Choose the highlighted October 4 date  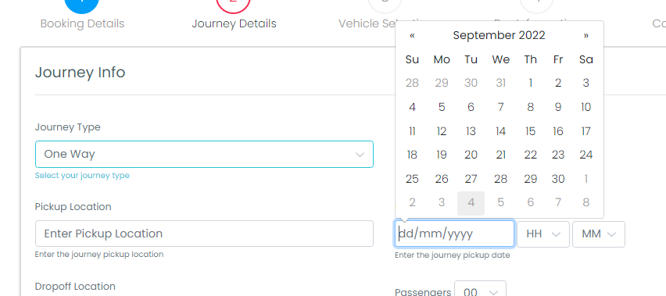471,203
